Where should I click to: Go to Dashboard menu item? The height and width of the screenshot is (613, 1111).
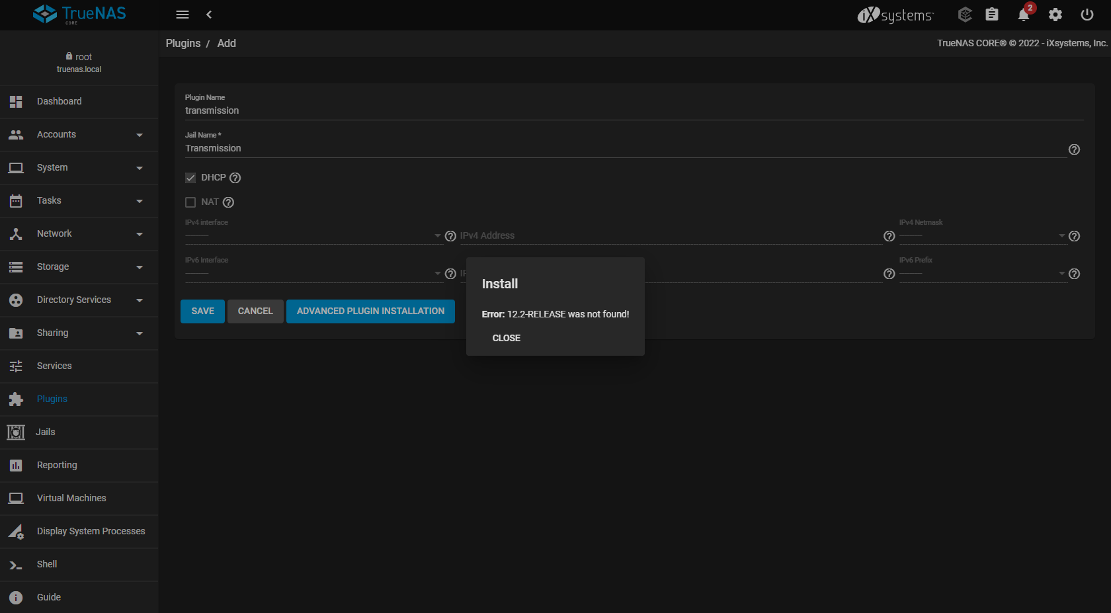[x=79, y=102]
